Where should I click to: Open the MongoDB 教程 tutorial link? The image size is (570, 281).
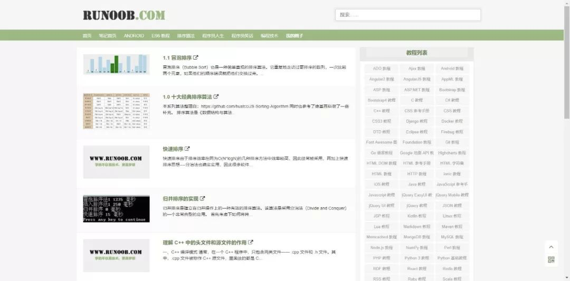[x=416, y=237]
